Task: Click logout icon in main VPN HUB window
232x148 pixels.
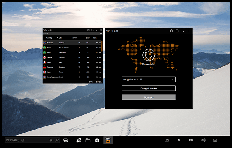Action: [177, 31]
